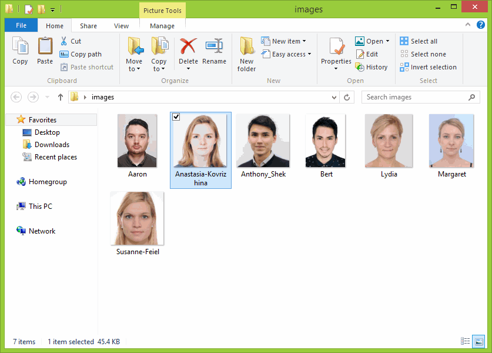
Task: Click the search magnifier icon
Action: [471, 97]
